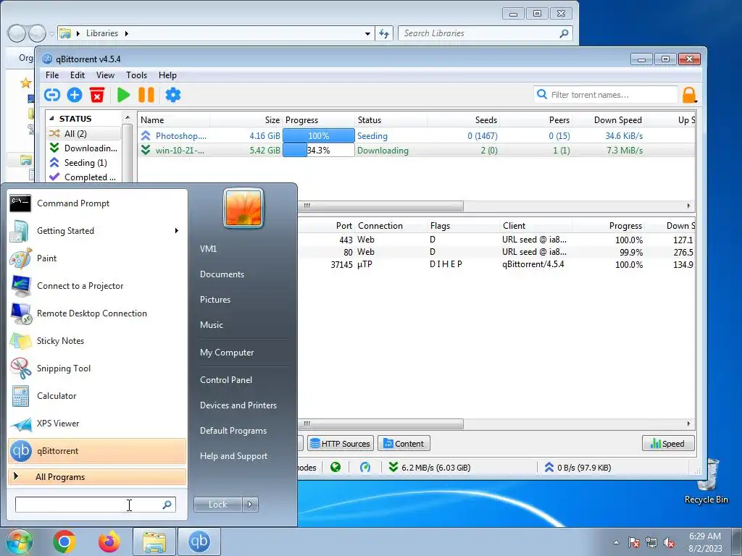Launch qBittorrent from Start menu

click(97, 451)
